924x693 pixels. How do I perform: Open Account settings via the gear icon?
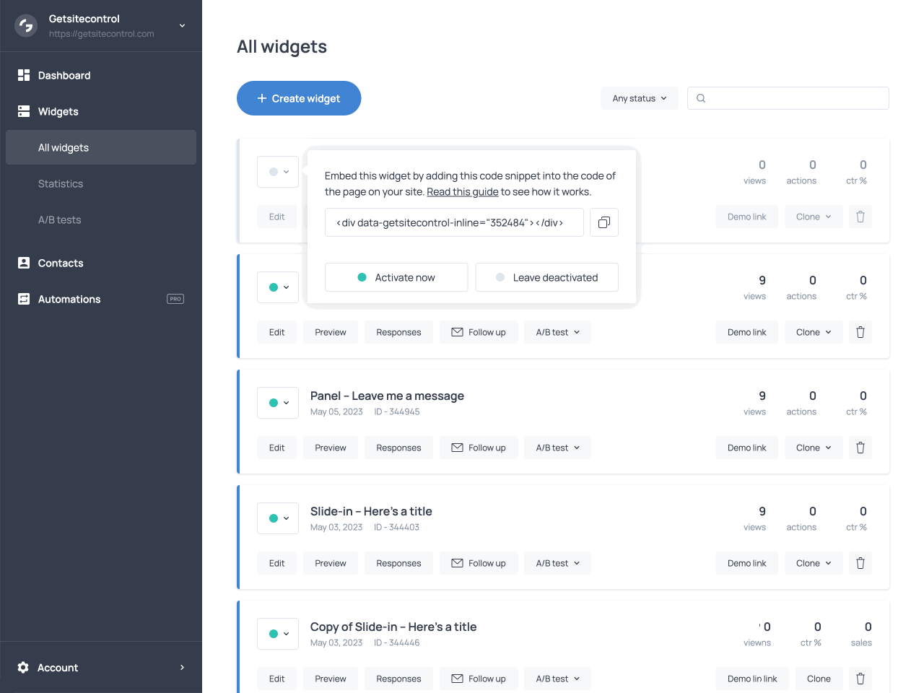click(22, 668)
